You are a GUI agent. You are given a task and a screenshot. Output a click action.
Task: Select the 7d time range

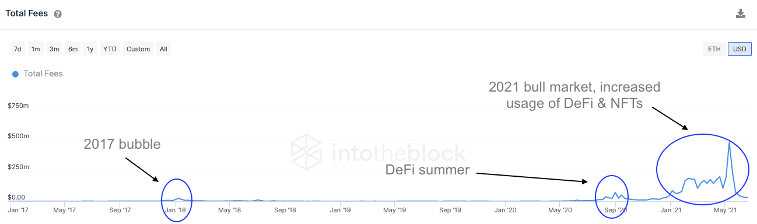coord(17,49)
